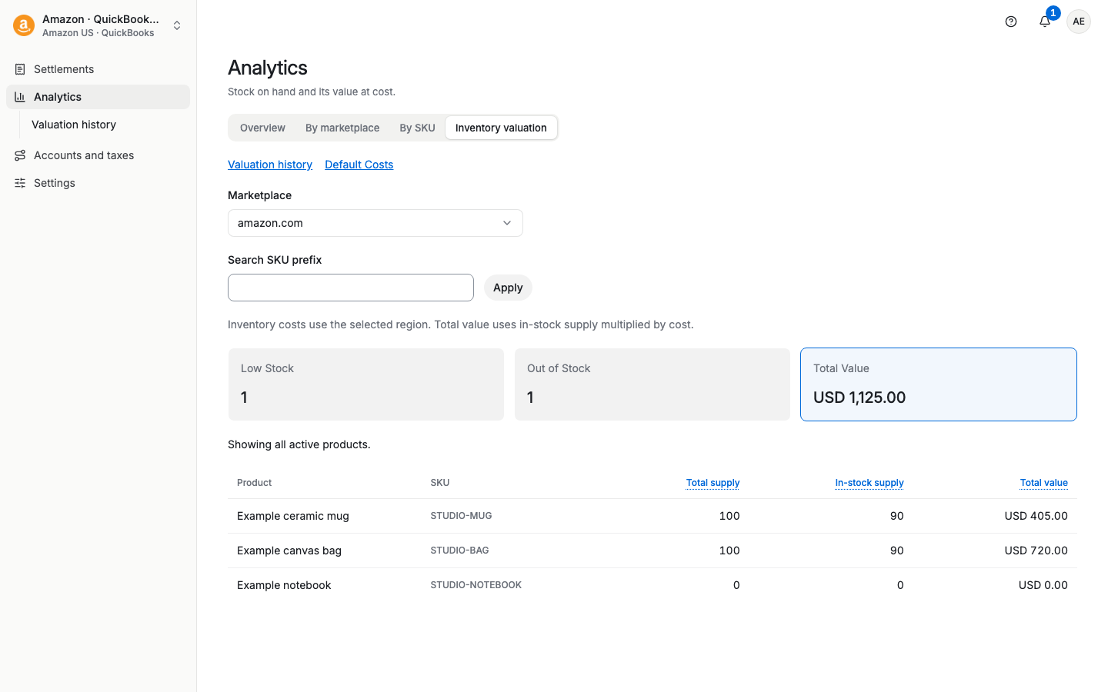Click the Amazon logo icon
Screen dimensions: 1108x692
(24, 25)
